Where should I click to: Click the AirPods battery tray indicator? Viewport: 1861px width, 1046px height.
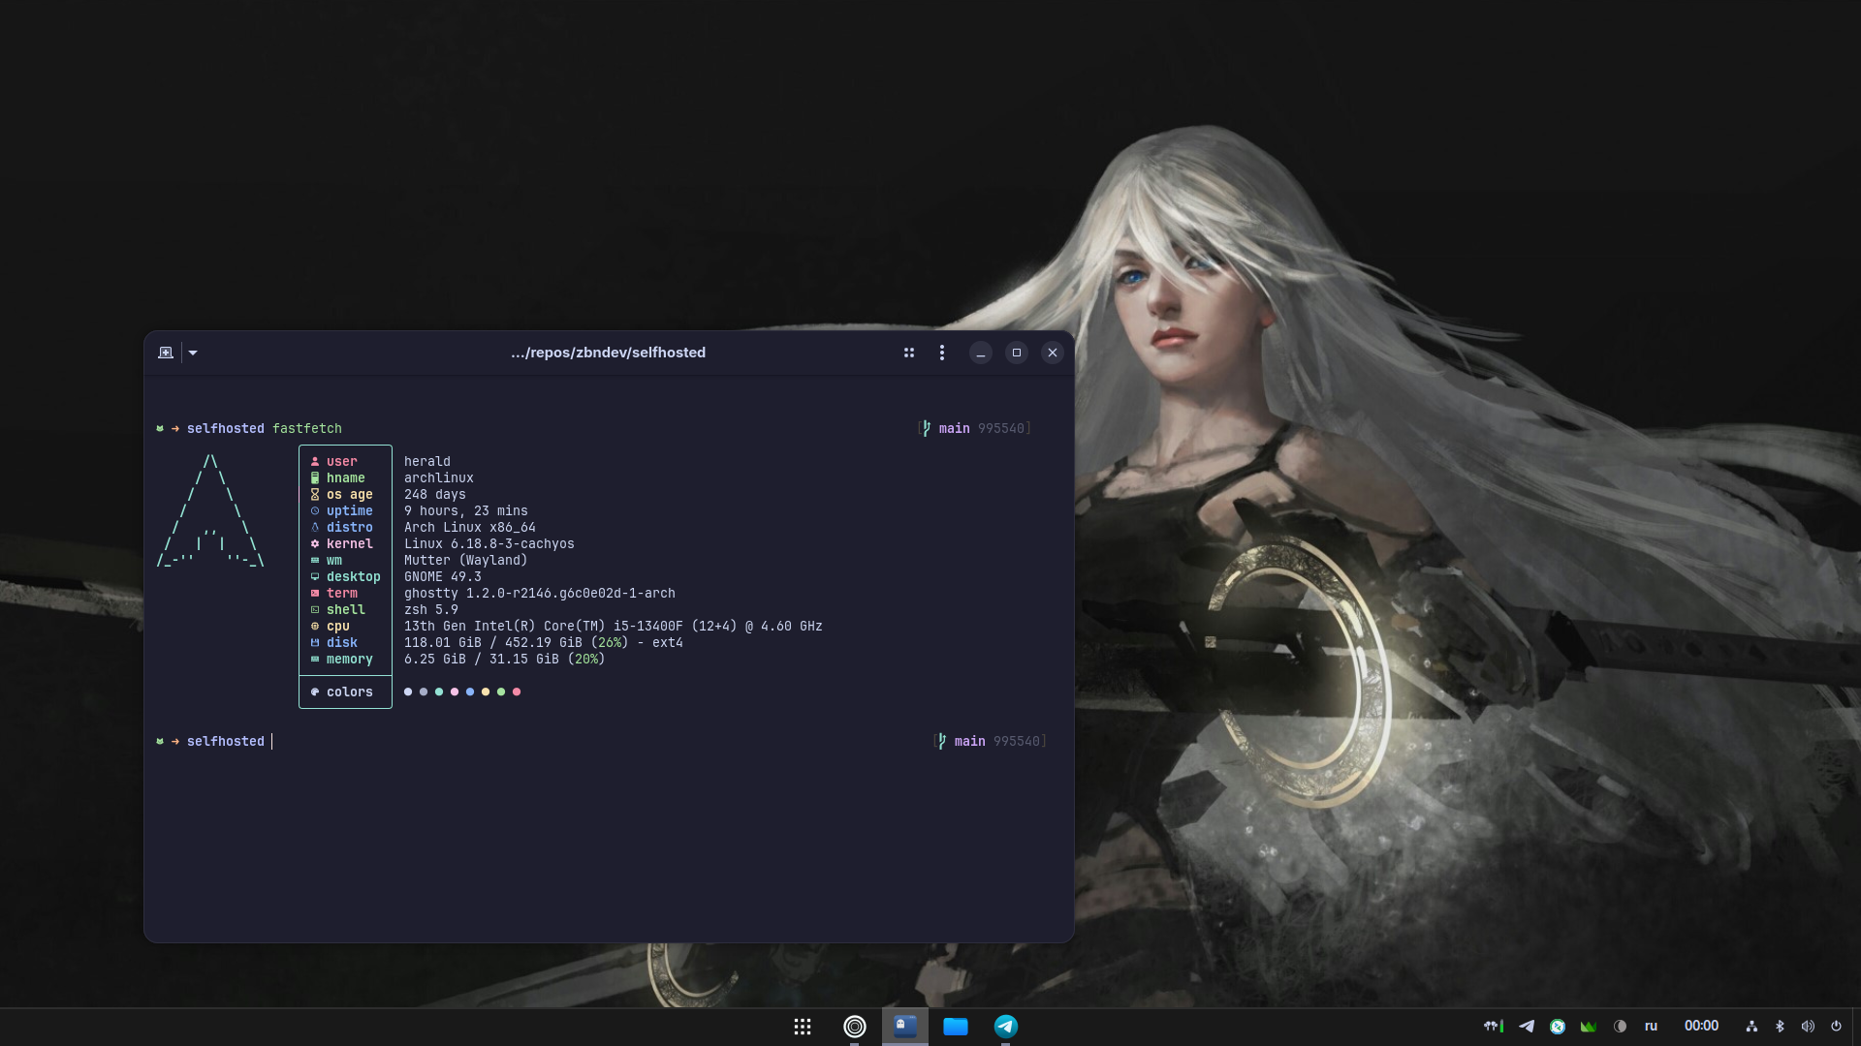pos(1494,1027)
